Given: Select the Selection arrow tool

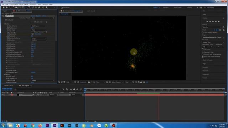Looking at the screenshot, I should (4, 7).
